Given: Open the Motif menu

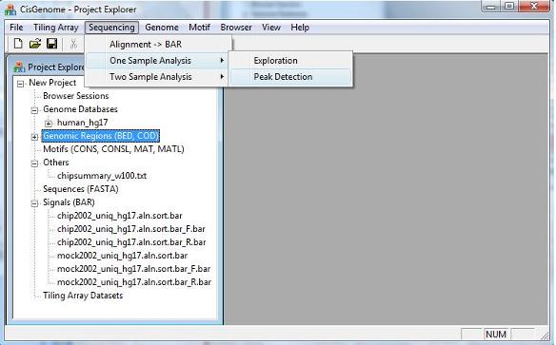Looking at the screenshot, I should (x=199, y=28).
